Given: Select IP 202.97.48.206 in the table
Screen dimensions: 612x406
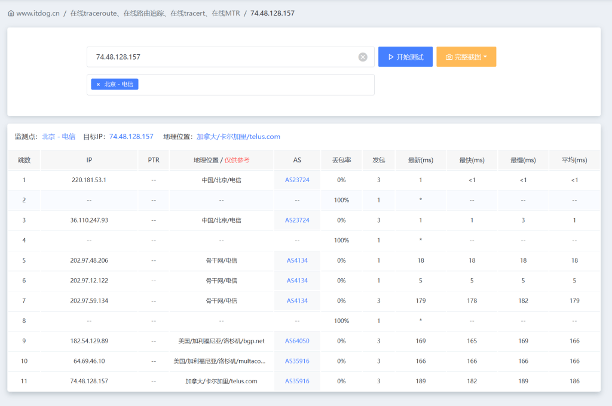Looking at the screenshot, I should point(89,260).
